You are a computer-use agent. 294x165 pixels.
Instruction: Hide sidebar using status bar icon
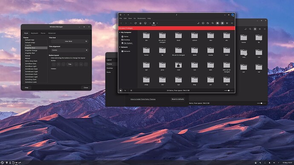click(x=131, y=91)
